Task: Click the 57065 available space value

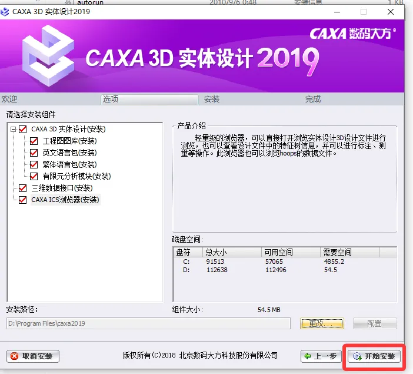Action: (274, 262)
